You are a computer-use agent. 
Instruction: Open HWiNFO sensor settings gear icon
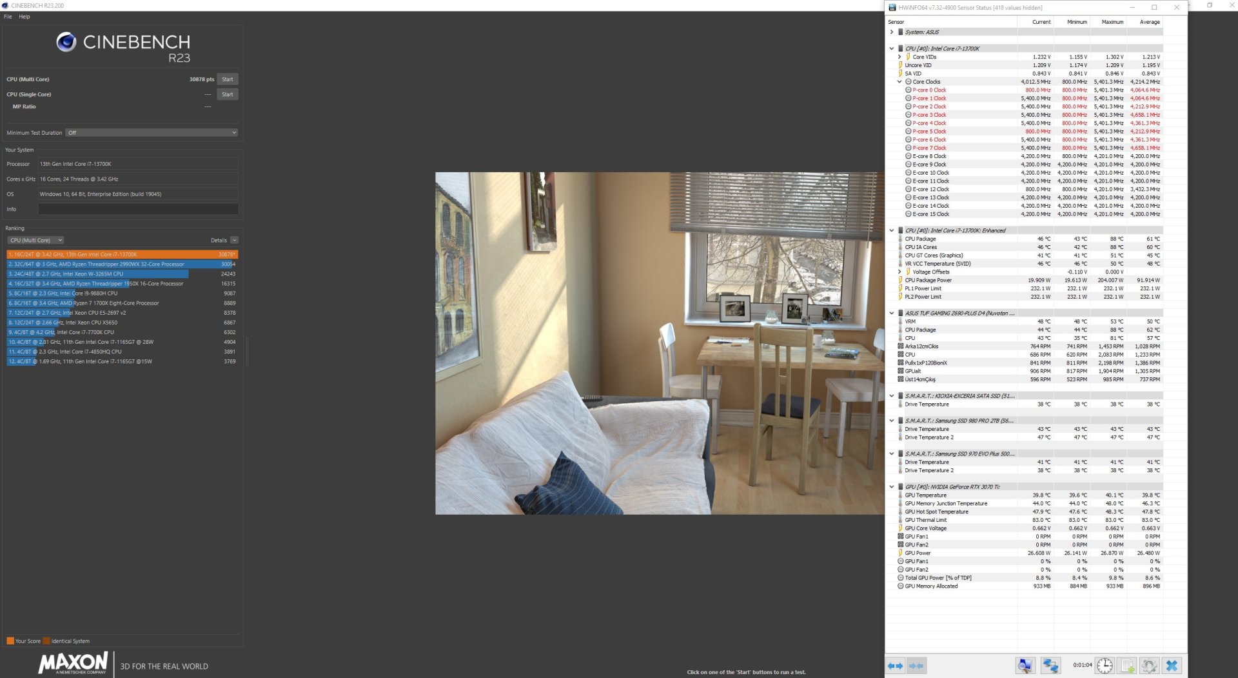[1150, 666]
